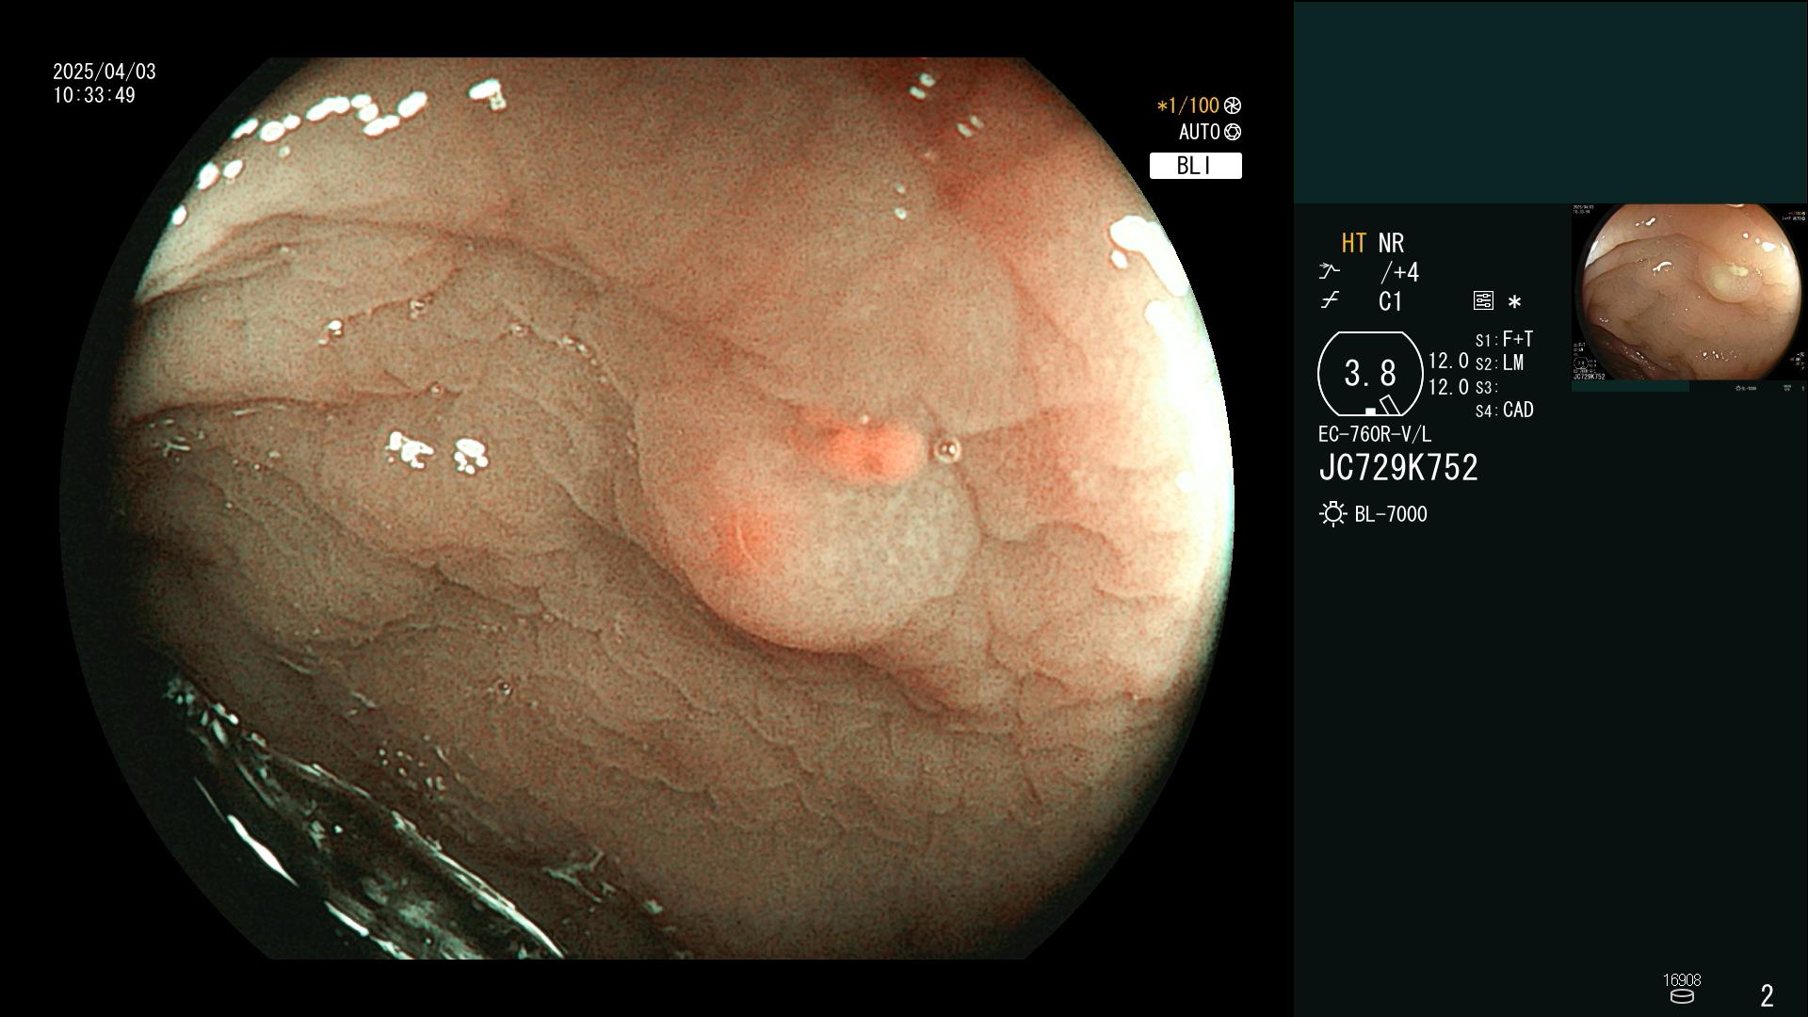The image size is (1808, 1017).
Task: Click the date 2025/04/03
Action: coord(105,72)
